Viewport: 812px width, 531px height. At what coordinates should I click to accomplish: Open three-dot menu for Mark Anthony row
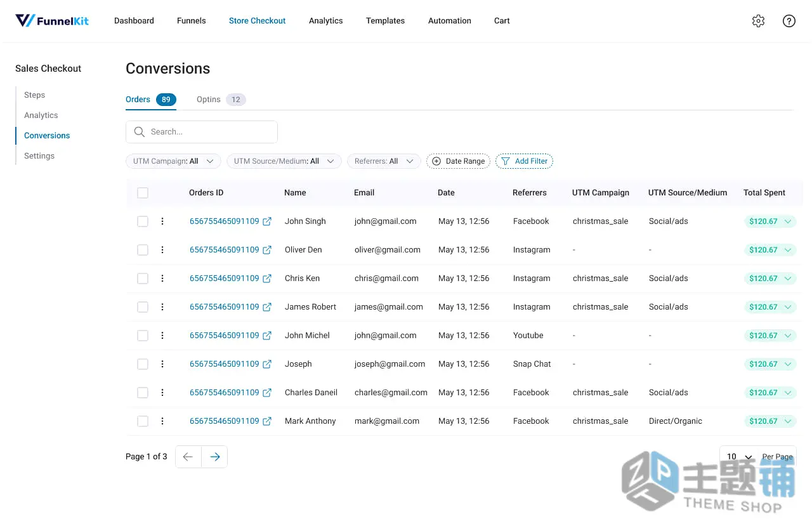click(x=162, y=421)
